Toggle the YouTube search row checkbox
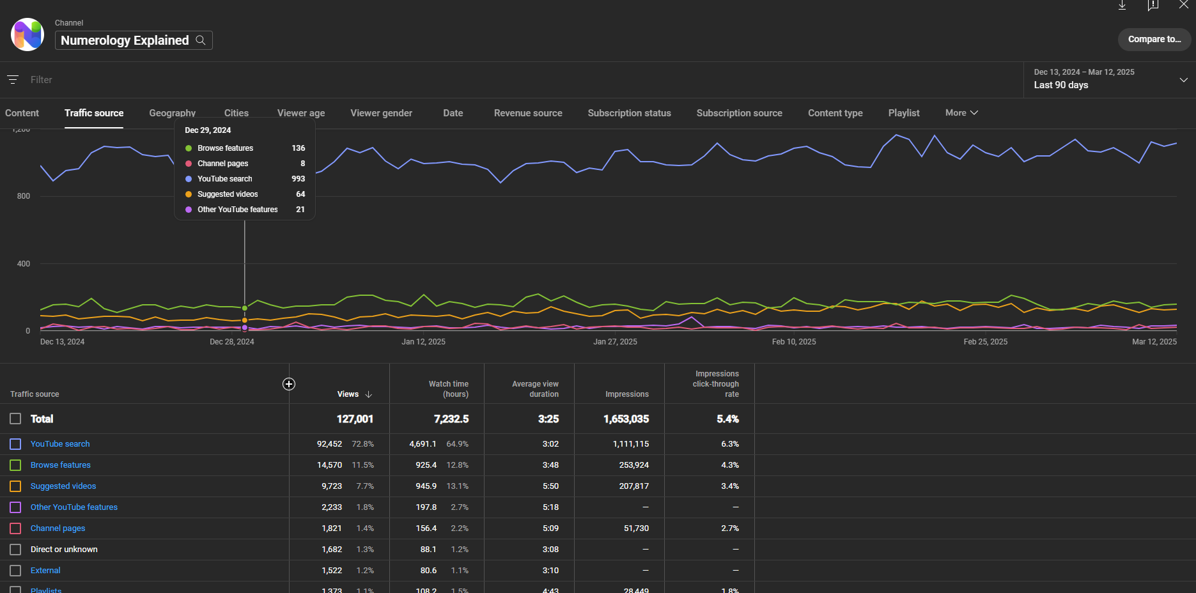The height and width of the screenshot is (593, 1196). pyautogui.click(x=15, y=444)
